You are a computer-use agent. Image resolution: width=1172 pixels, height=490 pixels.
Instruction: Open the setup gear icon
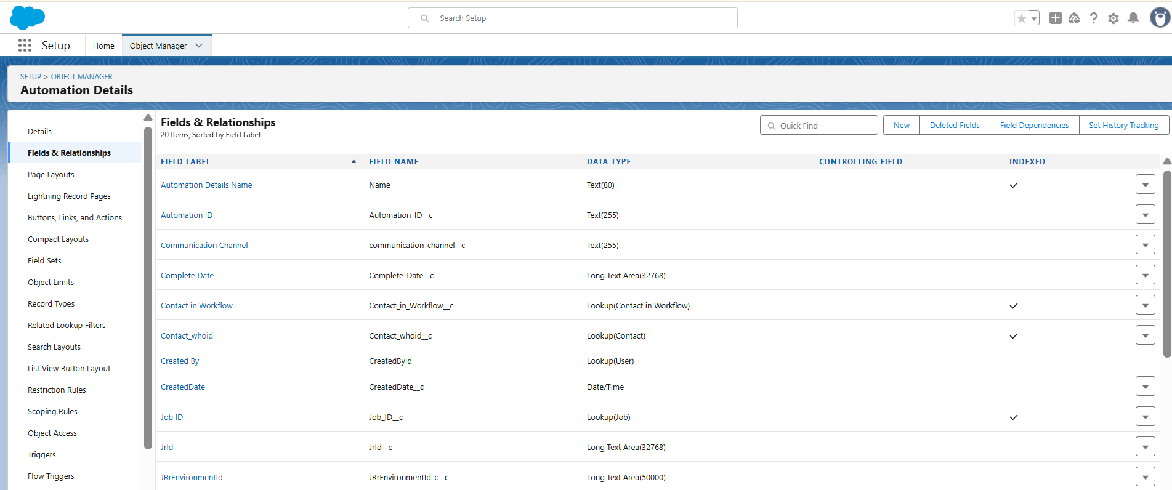1113,18
